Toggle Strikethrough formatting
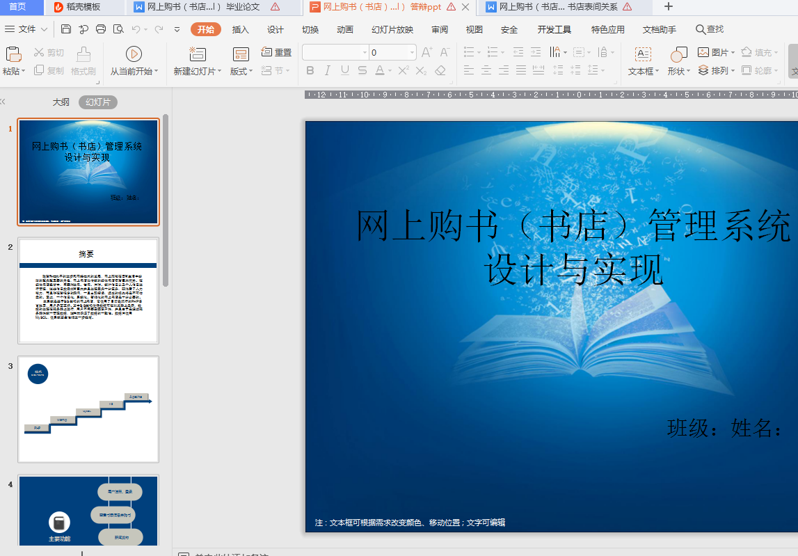This screenshot has height=556, width=798. pos(362,70)
